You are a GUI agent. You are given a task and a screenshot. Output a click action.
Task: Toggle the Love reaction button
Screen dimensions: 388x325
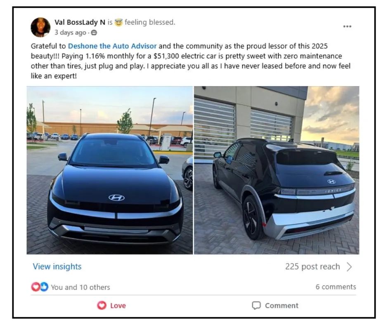coord(111,306)
